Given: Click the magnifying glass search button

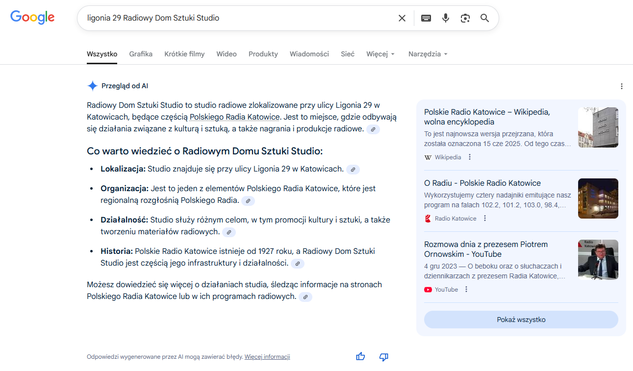Looking at the screenshot, I should tap(485, 18).
